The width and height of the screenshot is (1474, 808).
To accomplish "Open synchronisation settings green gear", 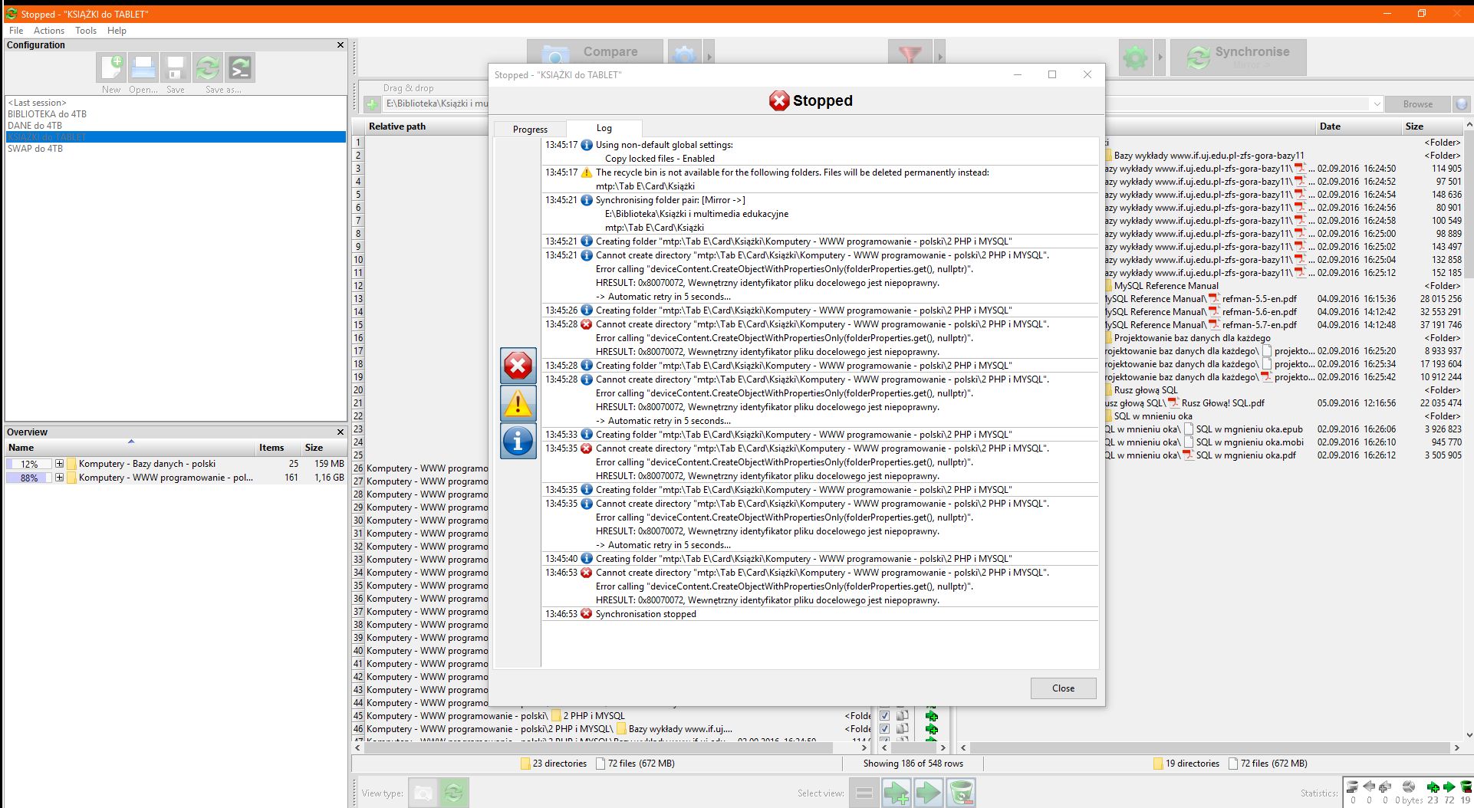I will [x=1135, y=57].
